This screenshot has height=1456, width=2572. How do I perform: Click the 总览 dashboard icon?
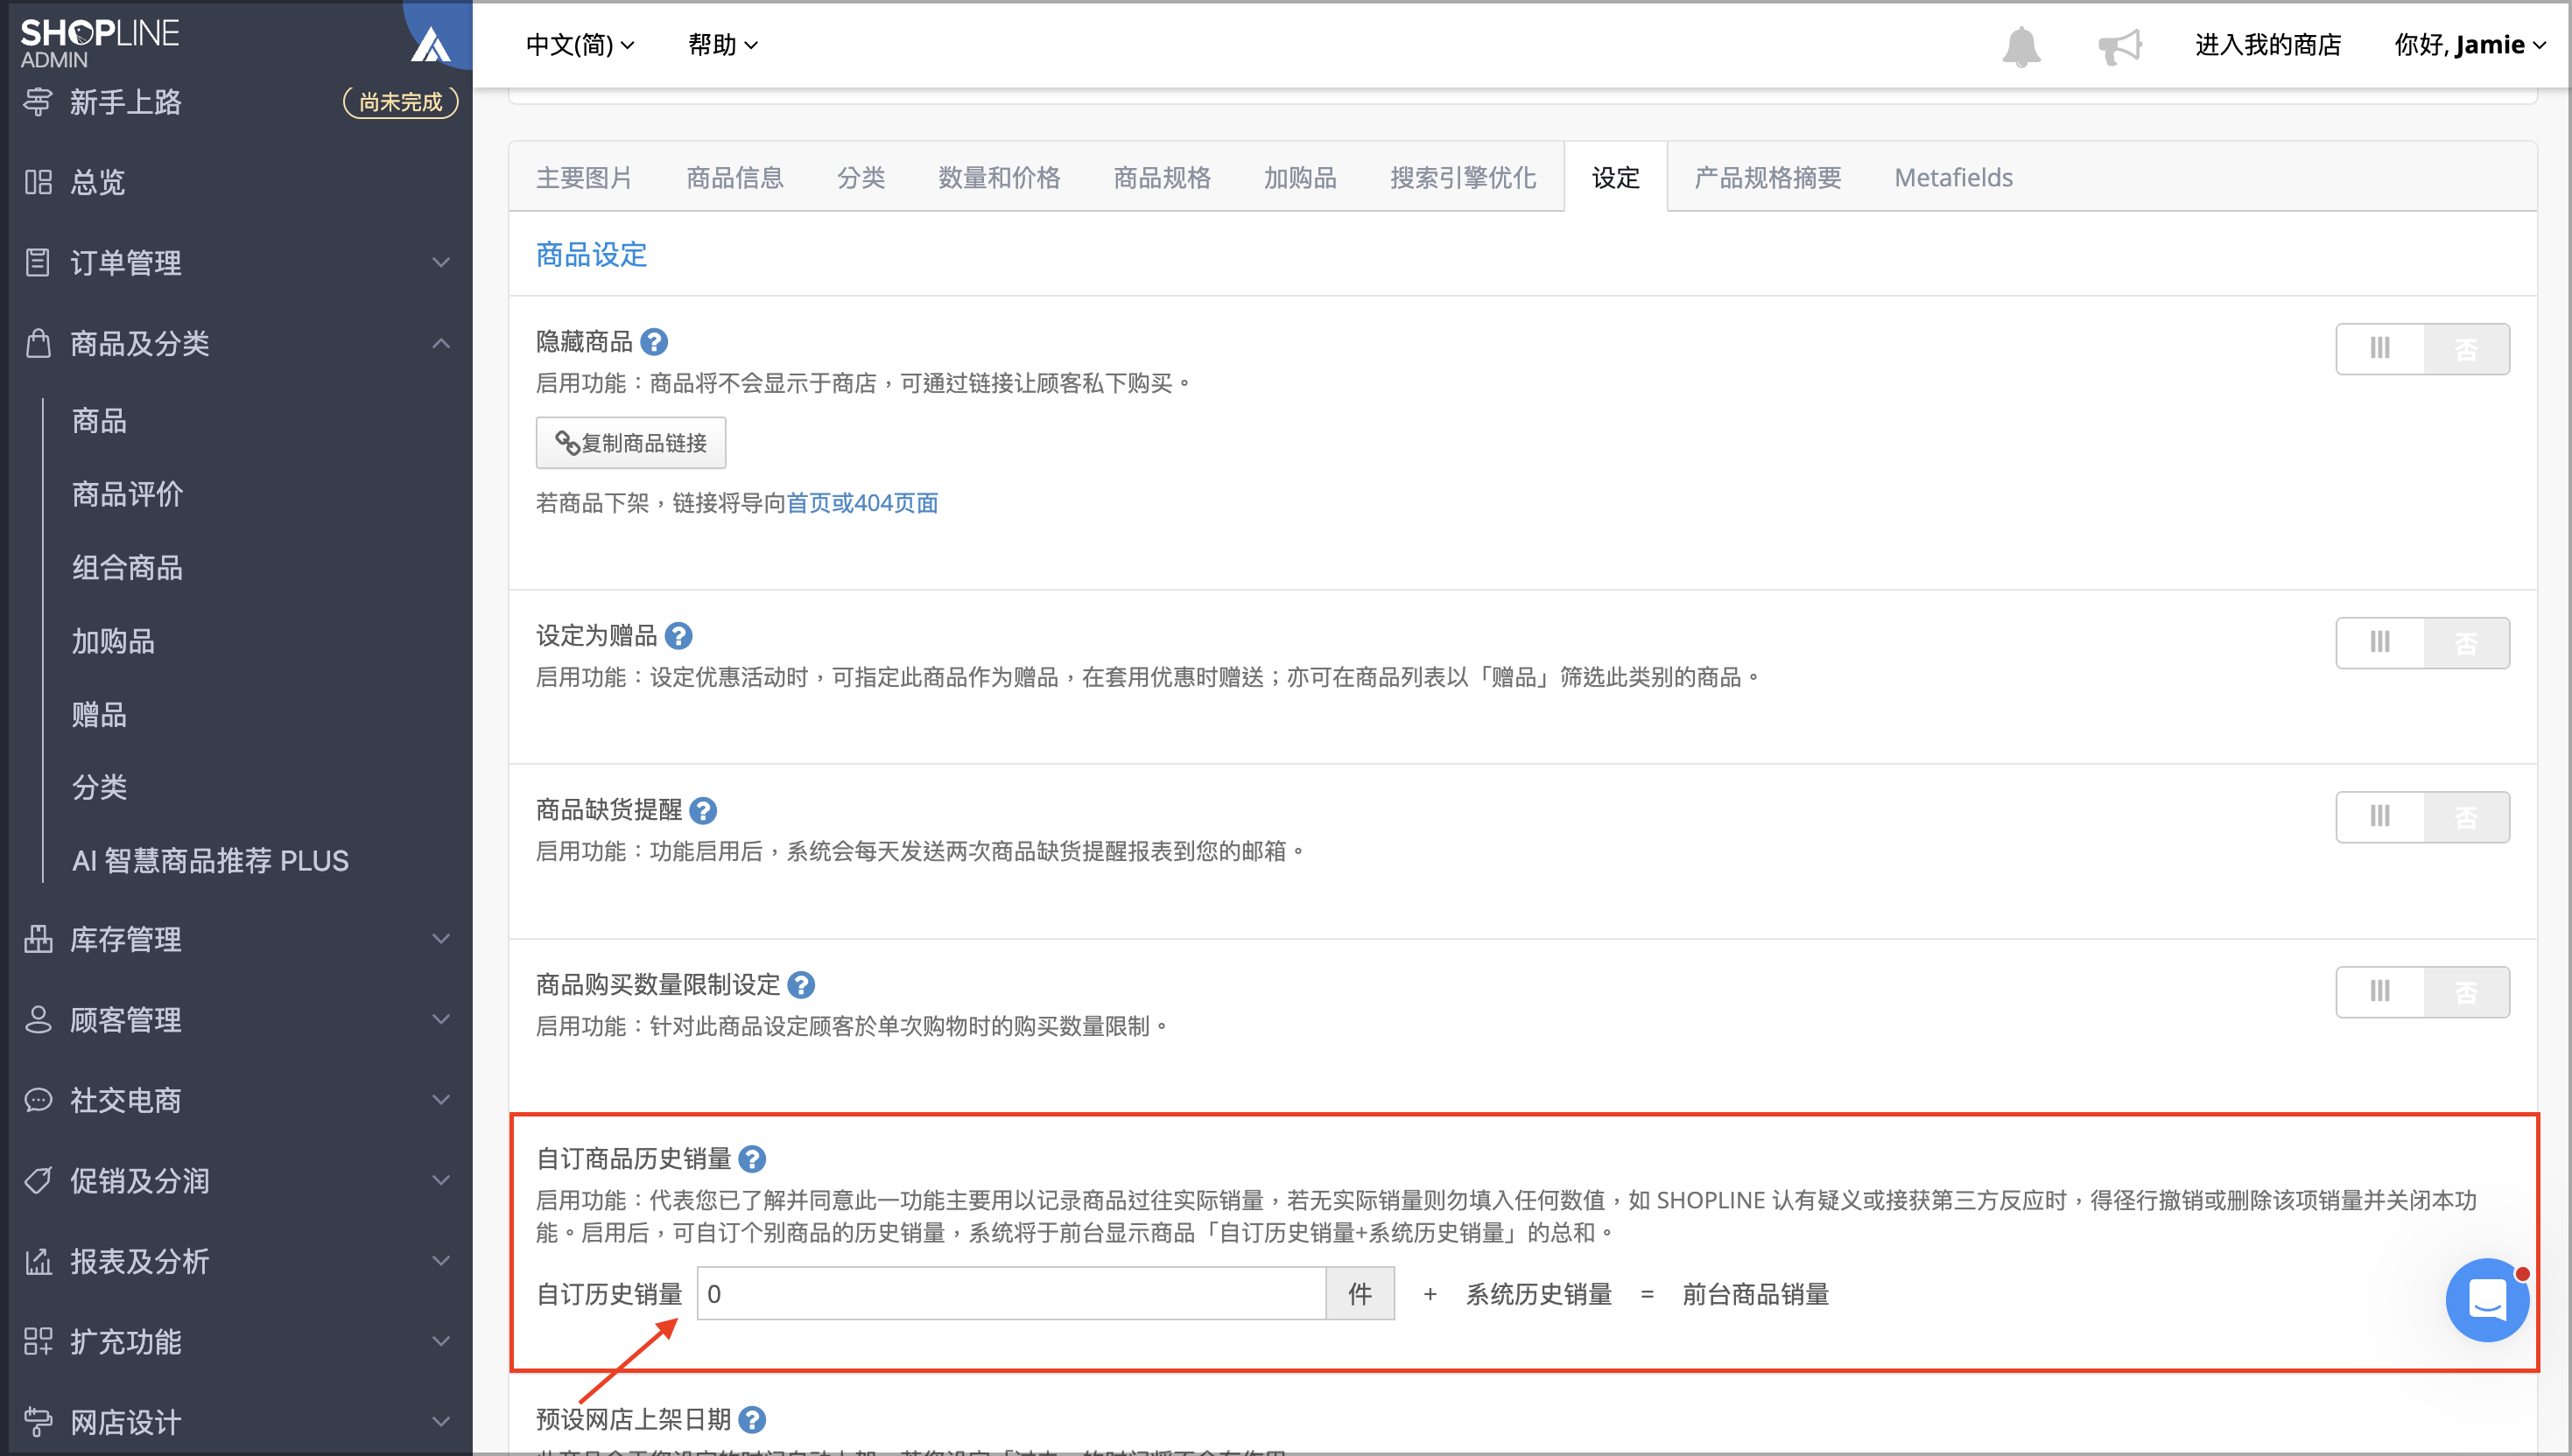click(x=38, y=182)
